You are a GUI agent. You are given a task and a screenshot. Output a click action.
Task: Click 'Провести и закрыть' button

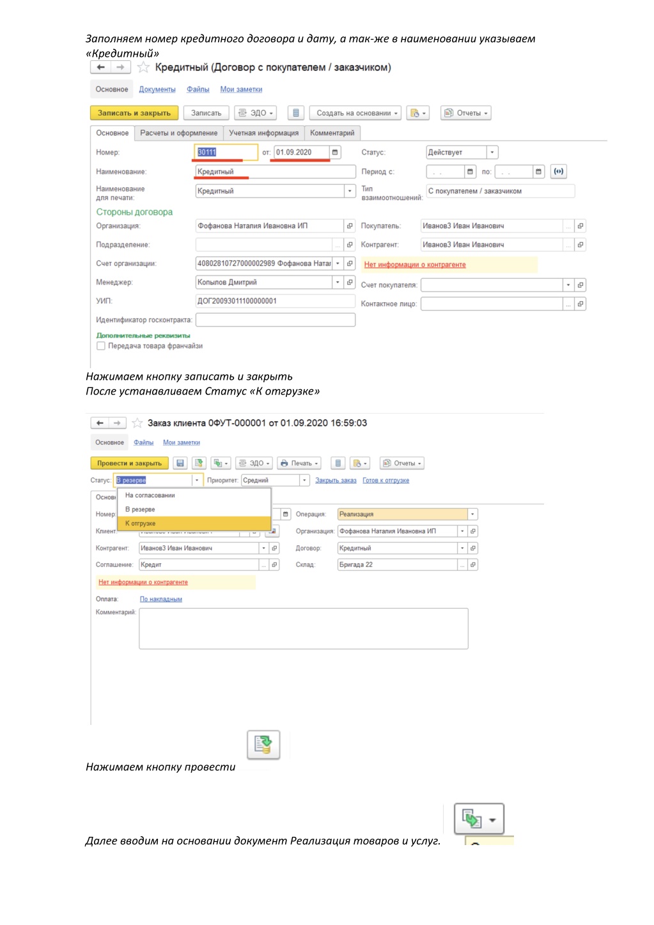pyautogui.click(x=130, y=463)
